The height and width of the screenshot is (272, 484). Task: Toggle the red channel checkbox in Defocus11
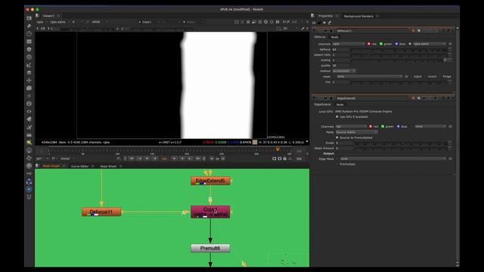pyautogui.click(x=368, y=44)
